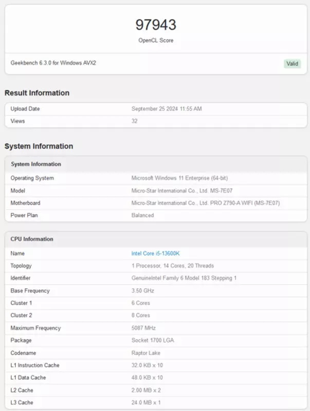Click the Views row label
Screen dimensions: 310x411
17,121
